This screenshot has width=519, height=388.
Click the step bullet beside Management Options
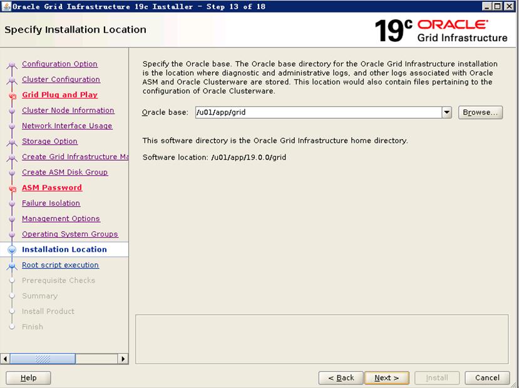tap(12, 219)
